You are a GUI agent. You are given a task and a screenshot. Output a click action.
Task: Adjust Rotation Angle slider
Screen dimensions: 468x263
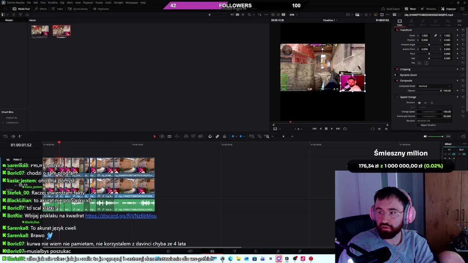(x=429, y=45)
